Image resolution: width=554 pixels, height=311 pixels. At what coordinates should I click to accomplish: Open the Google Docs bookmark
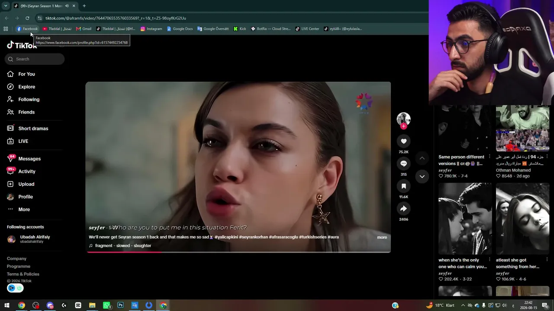pyautogui.click(x=180, y=29)
